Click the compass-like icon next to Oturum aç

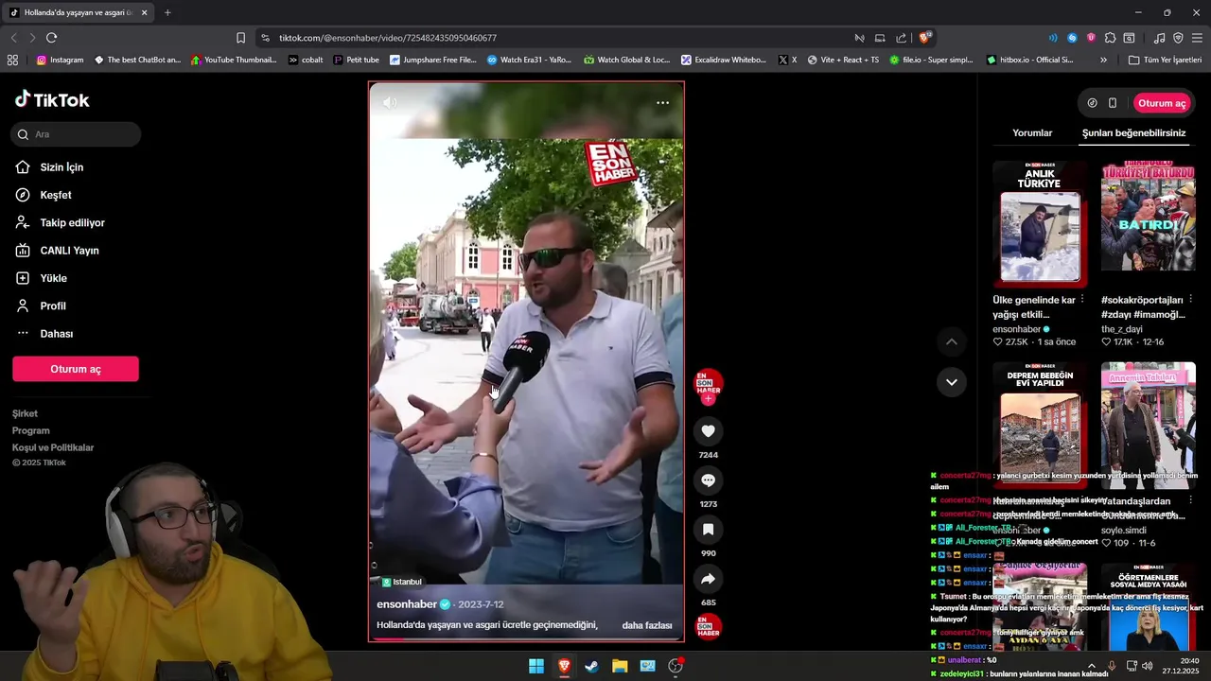pyautogui.click(x=1092, y=103)
